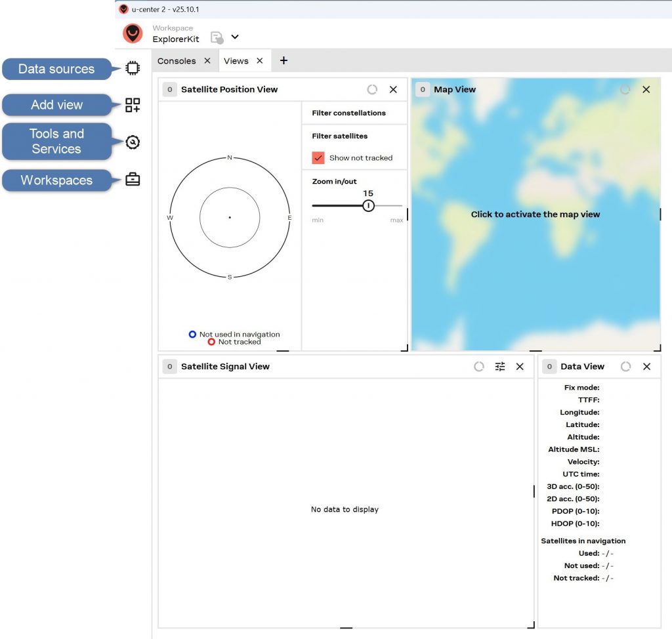Click the workspace save status icon

point(217,37)
